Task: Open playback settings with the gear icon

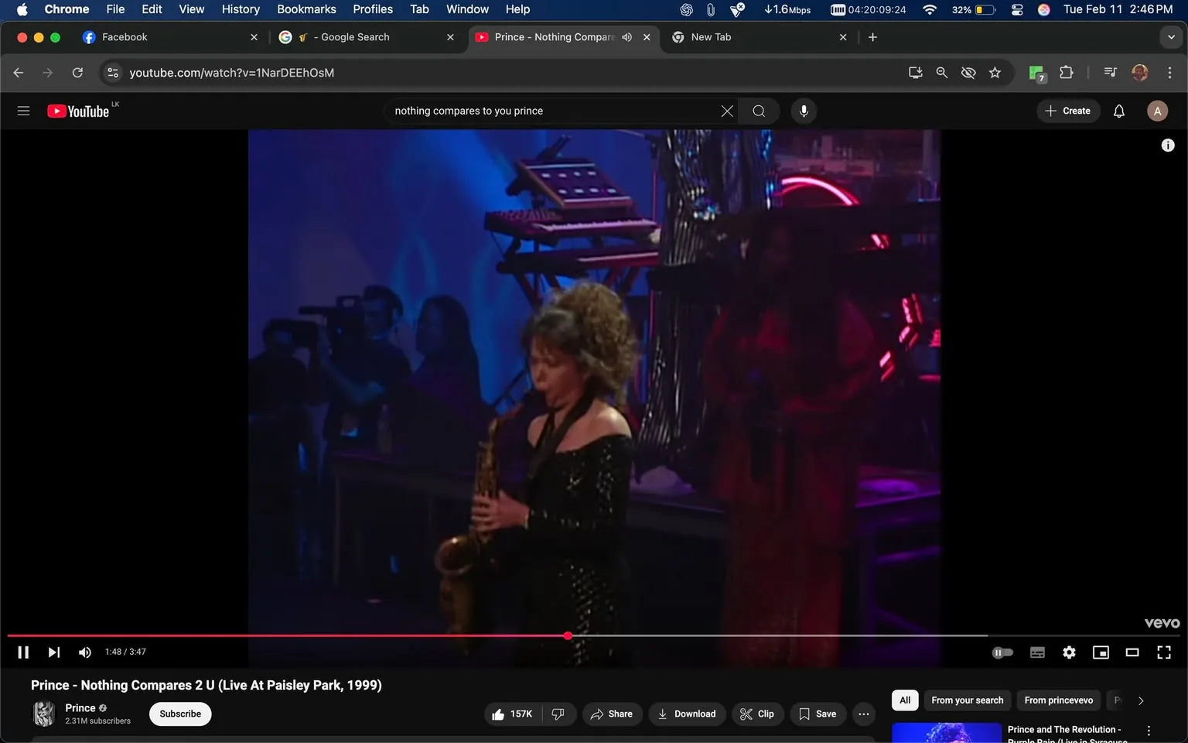Action: (1069, 652)
